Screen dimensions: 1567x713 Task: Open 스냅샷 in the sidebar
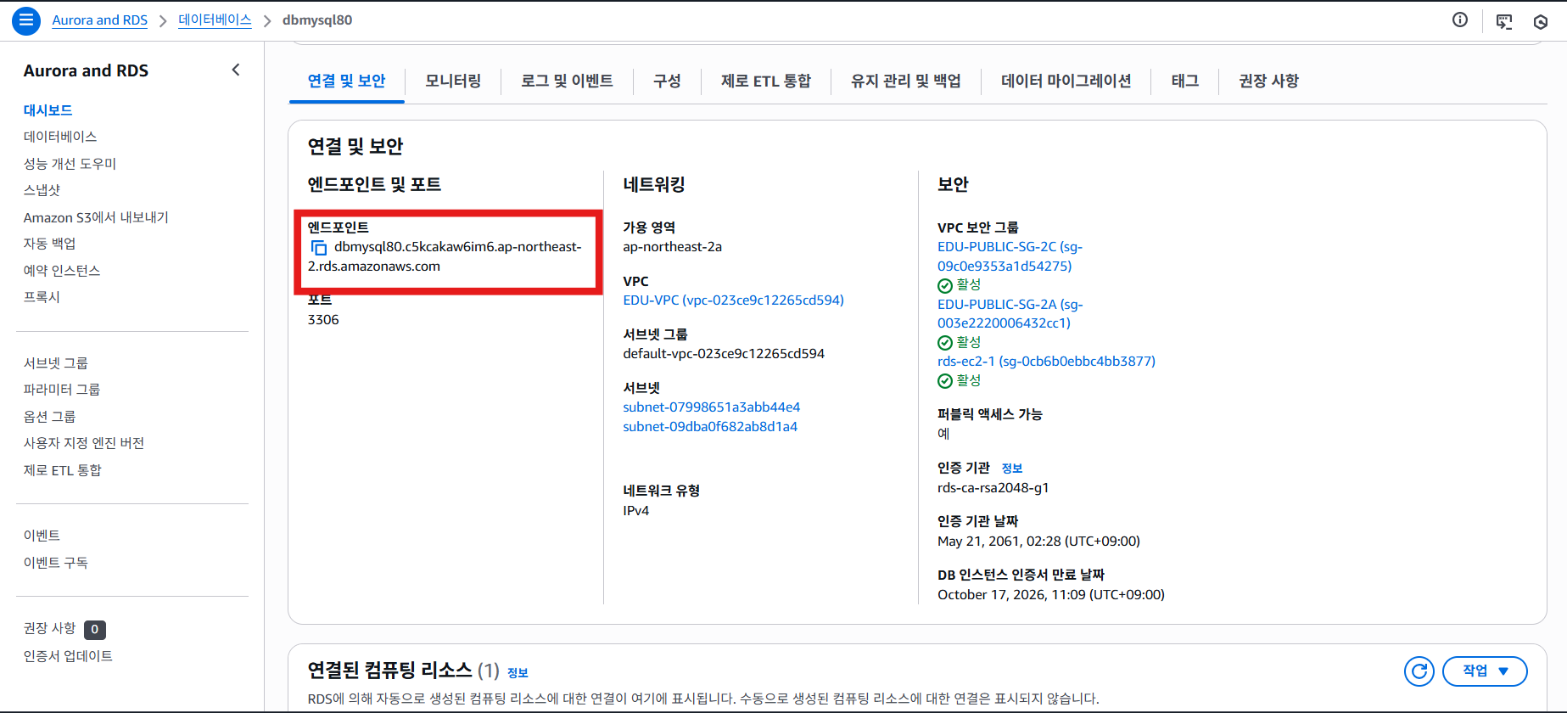click(x=42, y=190)
